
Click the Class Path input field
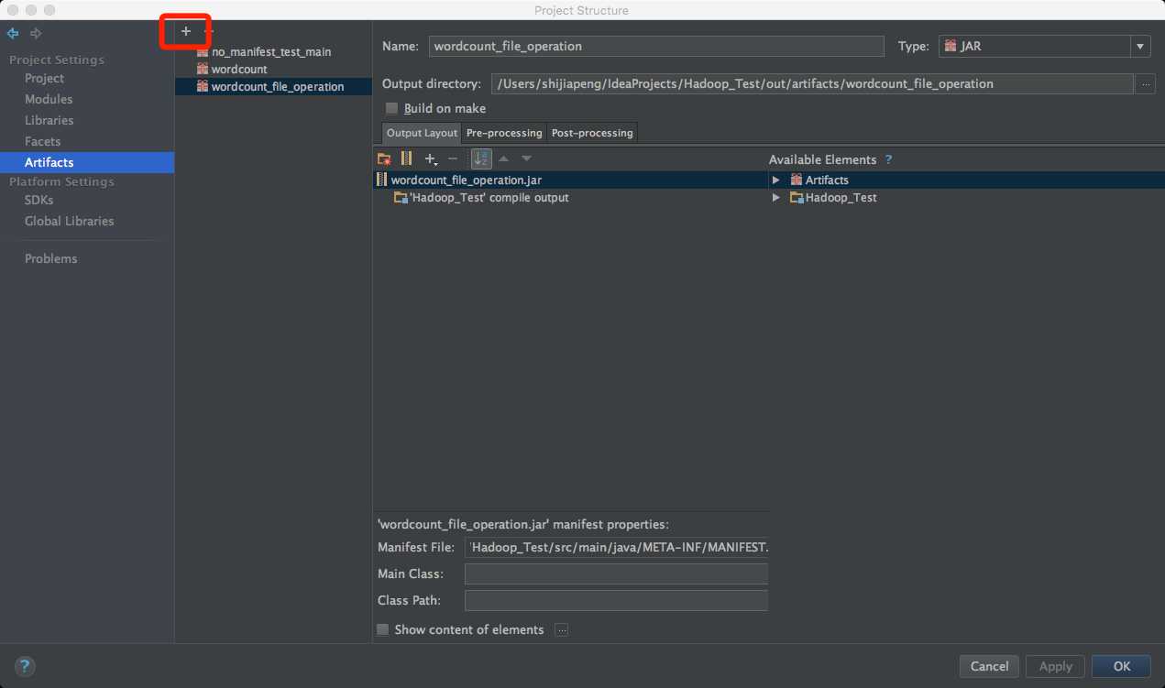click(x=616, y=600)
